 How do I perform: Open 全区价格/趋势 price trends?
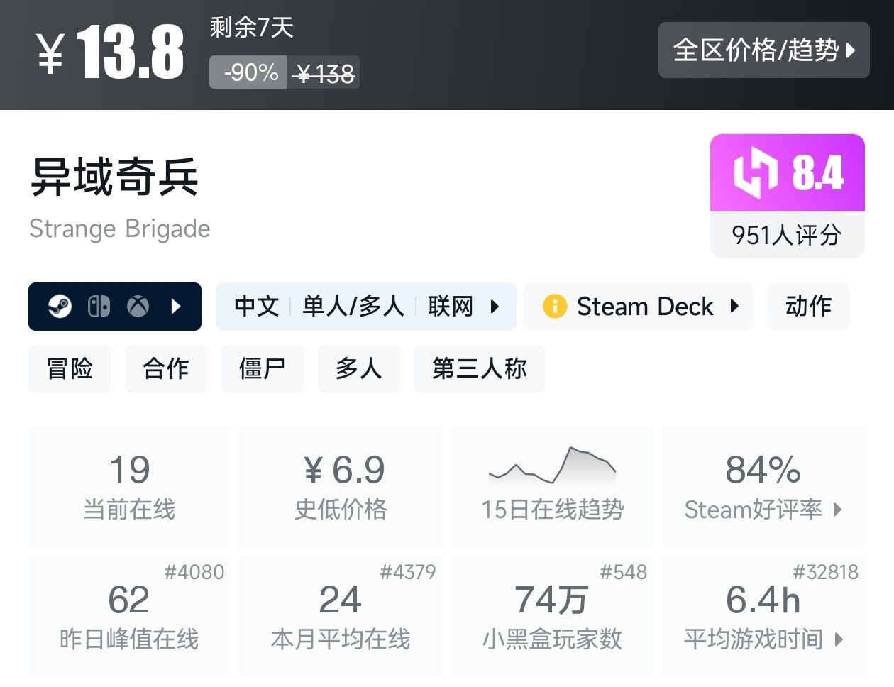click(x=763, y=50)
